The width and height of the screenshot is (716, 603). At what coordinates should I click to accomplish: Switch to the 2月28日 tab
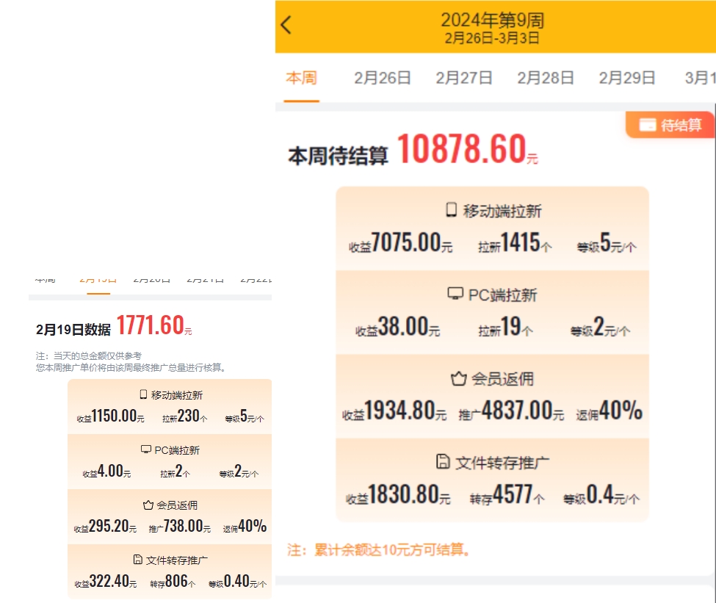[x=545, y=78]
